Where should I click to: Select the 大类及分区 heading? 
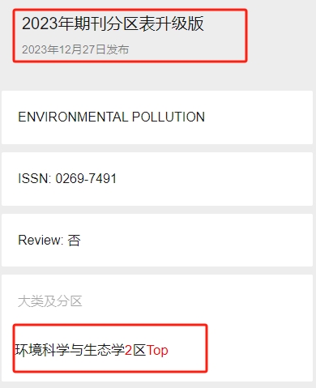coord(49,301)
